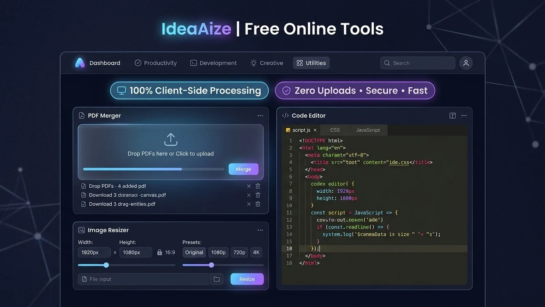Open the Development section
The width and height of the screenshot is (545, 307).
tap(213, 63)
